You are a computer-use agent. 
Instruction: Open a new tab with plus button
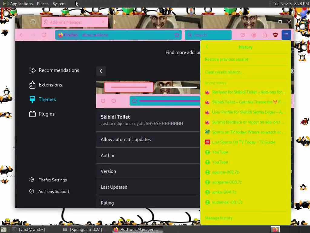[x=115, y=22]
